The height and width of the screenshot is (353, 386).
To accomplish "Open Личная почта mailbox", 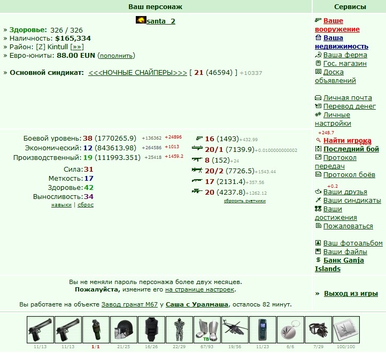I will click(x=348, y=97).
